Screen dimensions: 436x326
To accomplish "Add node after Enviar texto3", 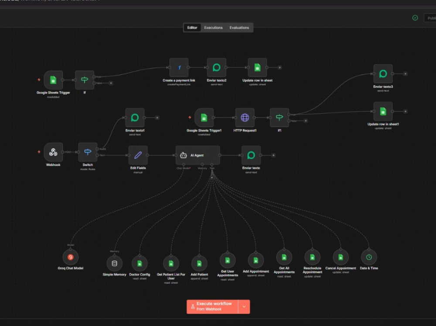I will pos(405,74).
